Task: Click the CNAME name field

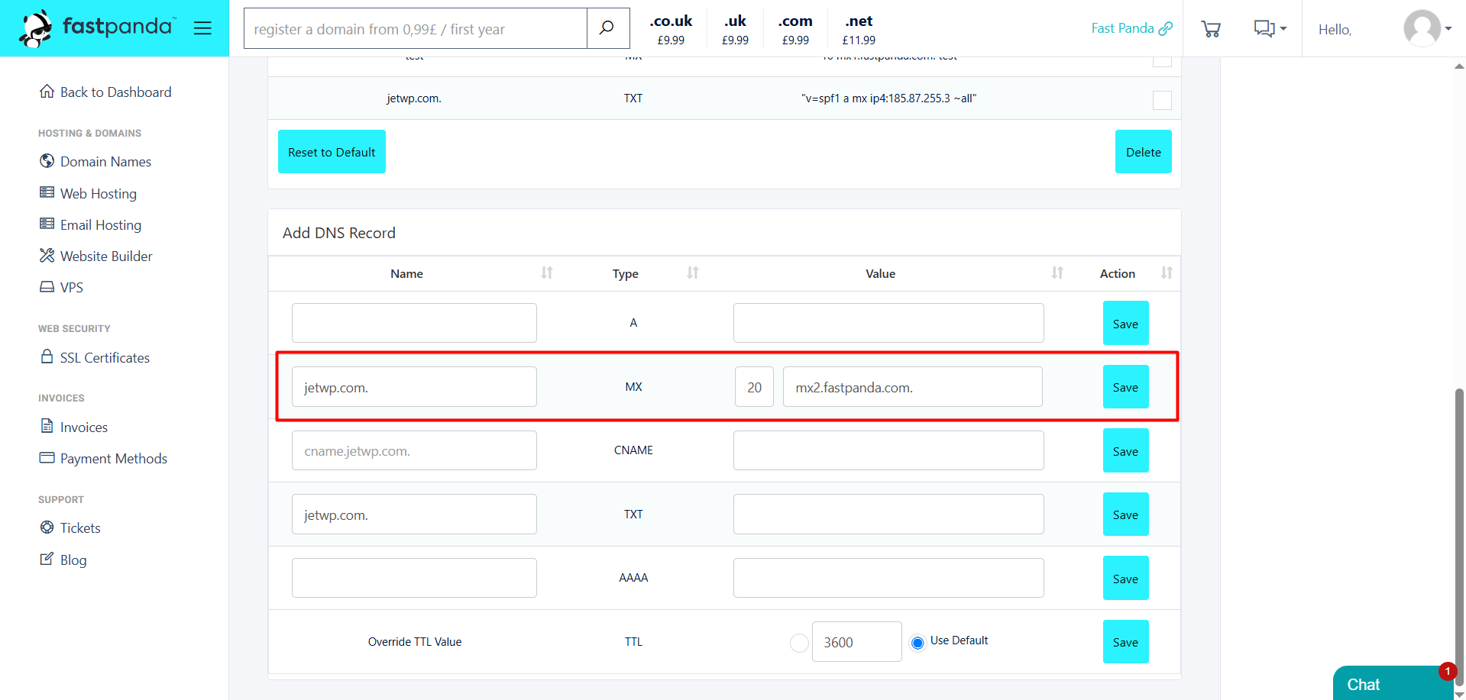Action: [x=414, y=450]
